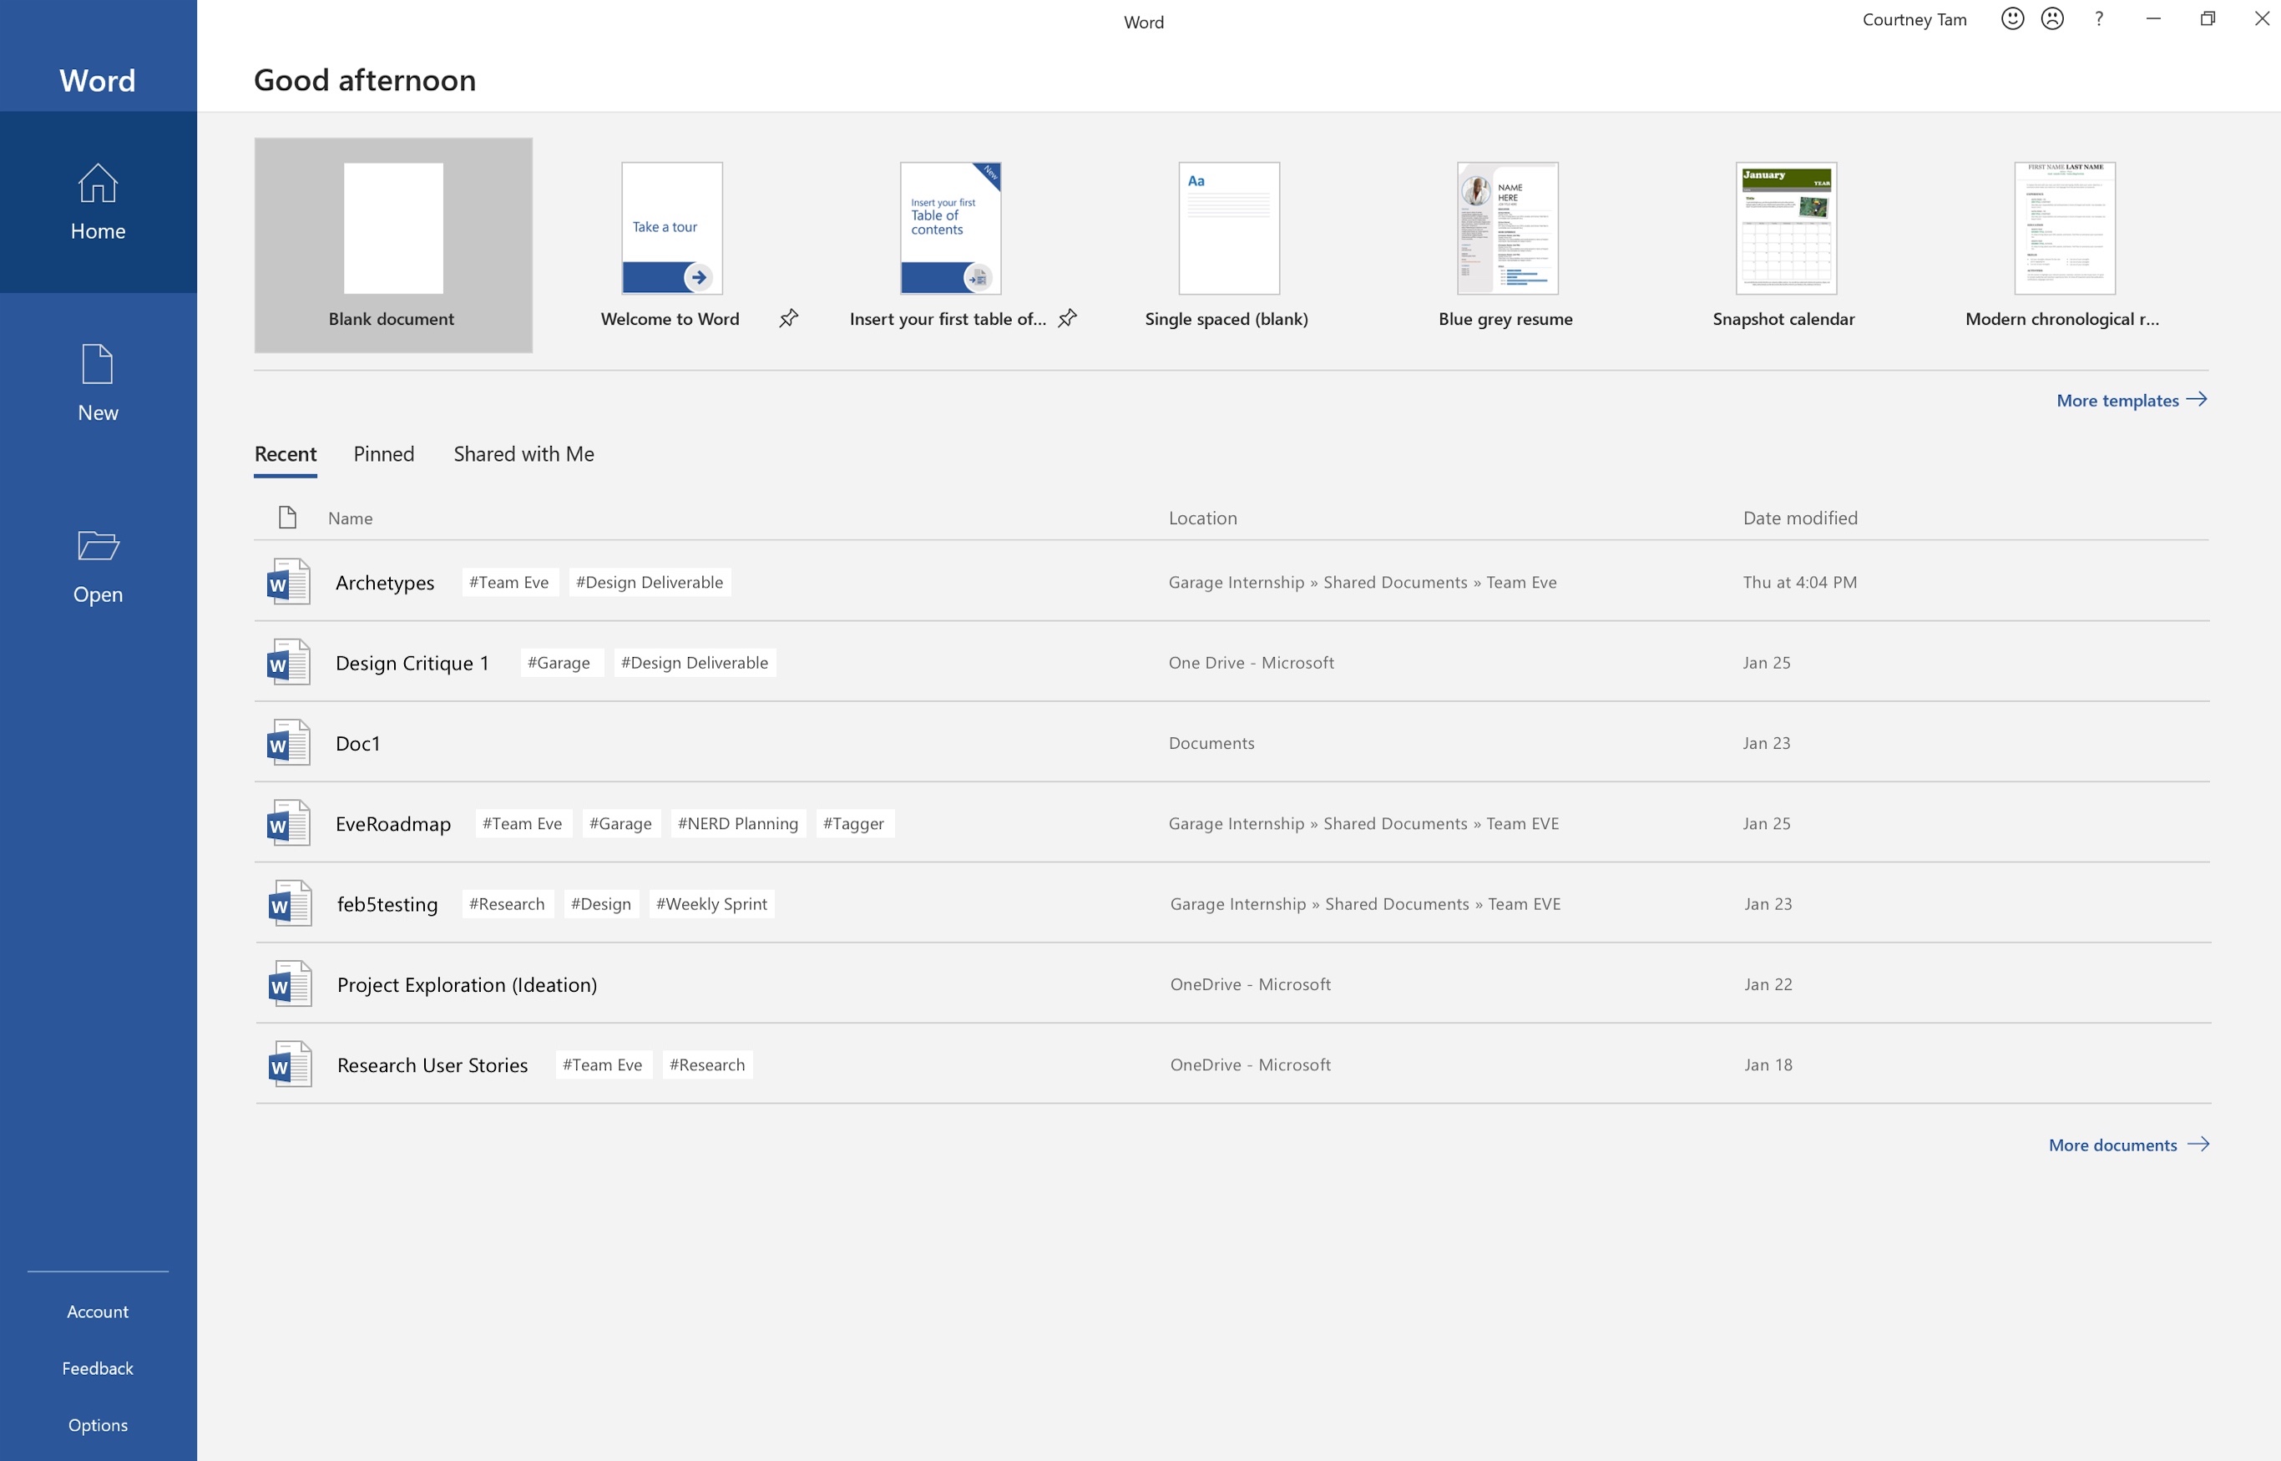Click #Garage tag on EveRoadmap
This screenshot has width=2281, height=1461.
(x=620, y=825)
